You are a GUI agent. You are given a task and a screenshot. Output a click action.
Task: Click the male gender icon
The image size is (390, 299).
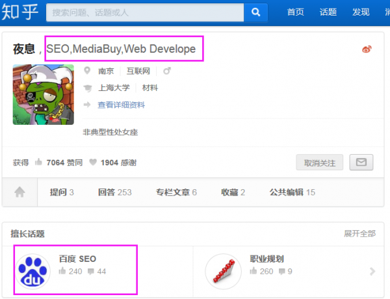(x=167, y=71)
